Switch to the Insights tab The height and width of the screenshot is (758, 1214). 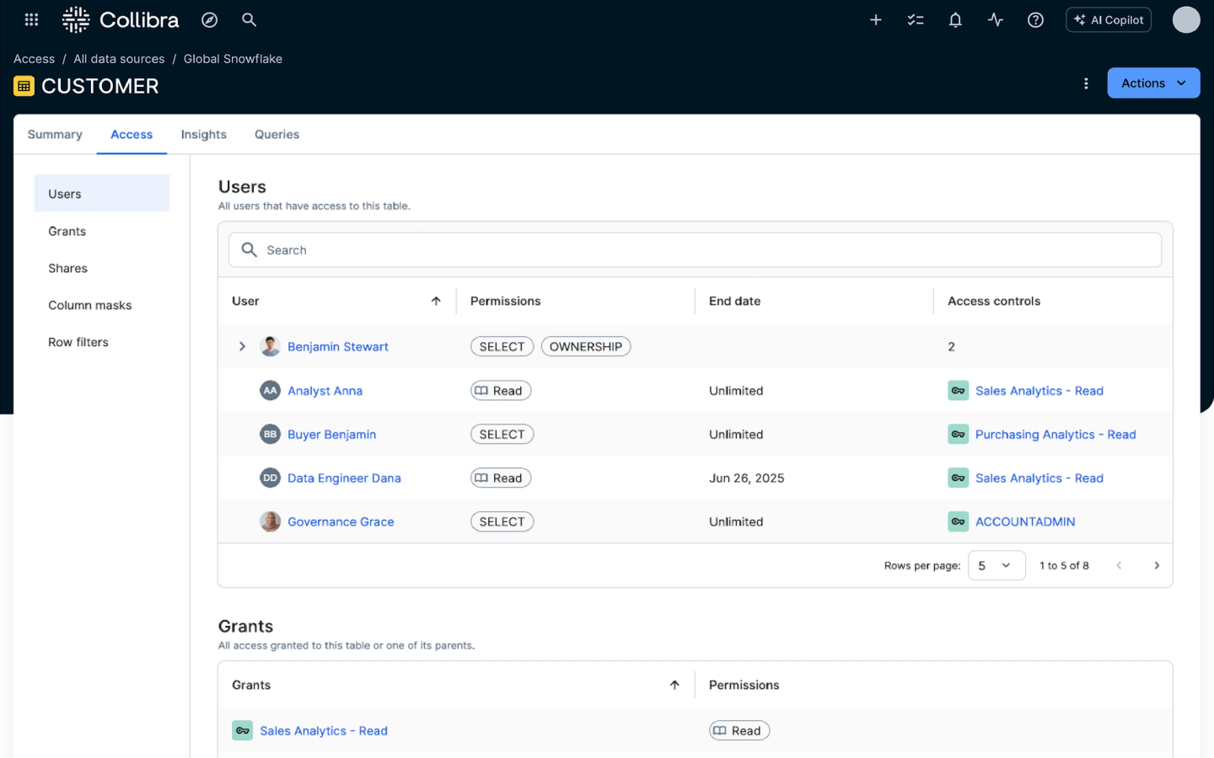point(203,134)
